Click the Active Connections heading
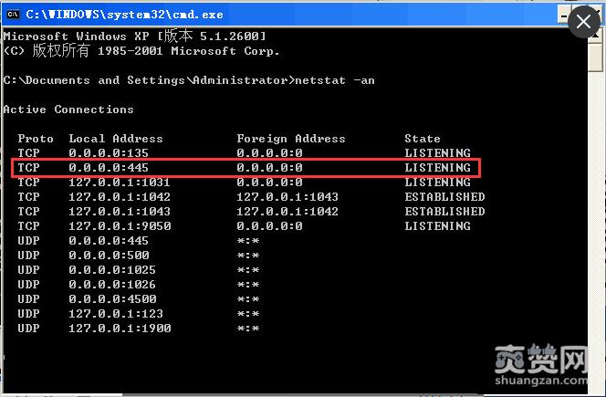The image size is (606, 397). (x=68, y=110)
